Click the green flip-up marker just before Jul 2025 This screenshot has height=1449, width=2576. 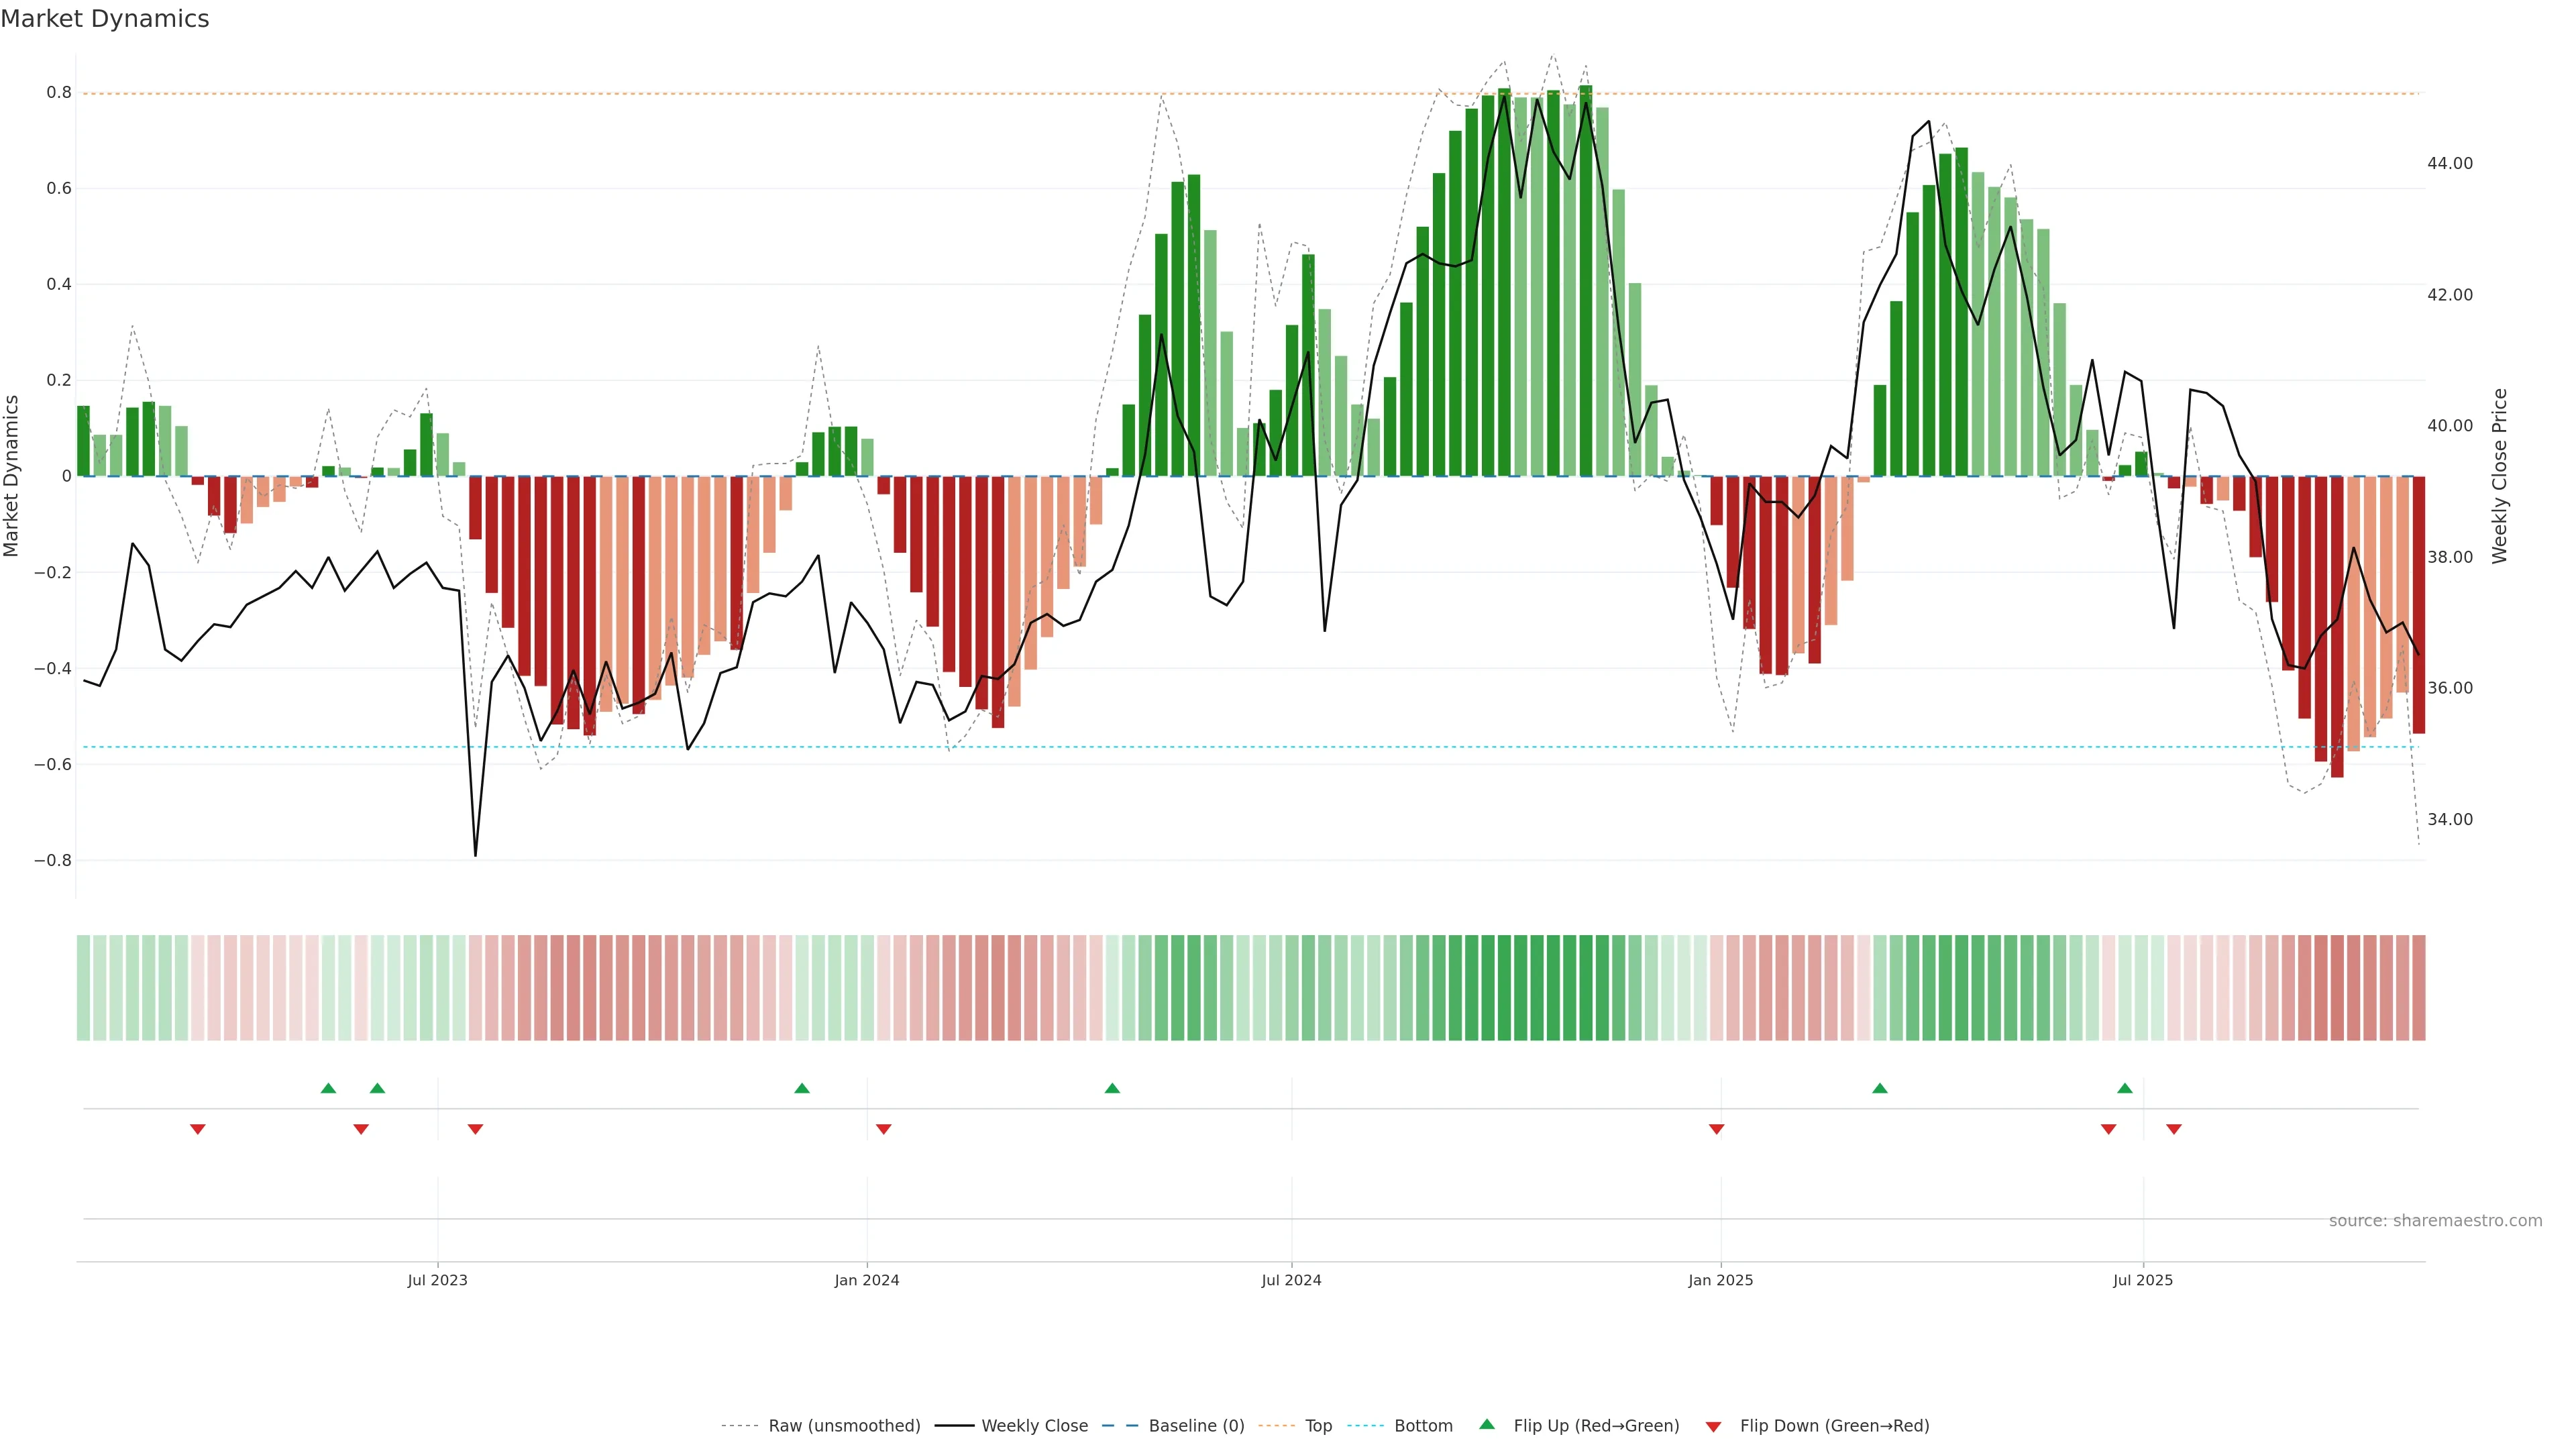click(2124, 1088)
